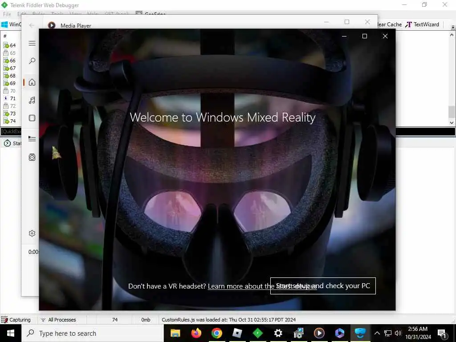Screen dimensions: 456x342
Task: Open Music library in Media Player sidebar
Action: point(32,100)
